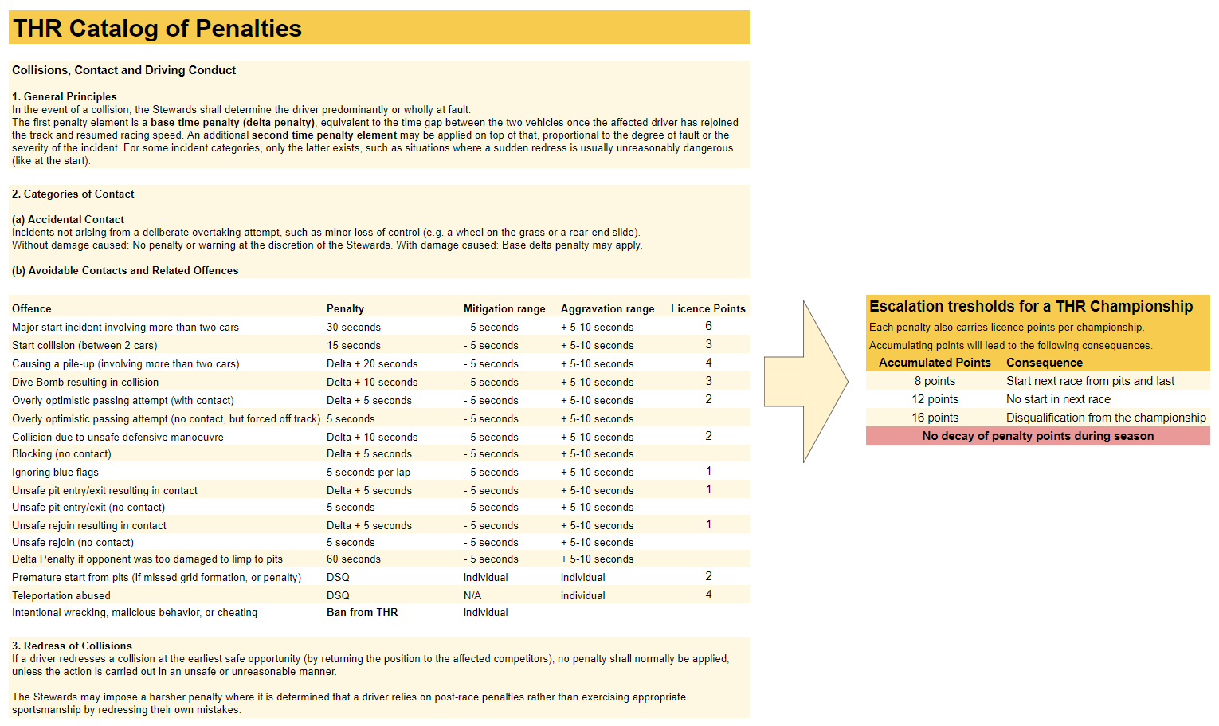Image resolution: width=1219 pixels, height=726 pixels.
Task: Select the '5 seconds per lap' penalty cell
Action: click(x=368, y=472)
